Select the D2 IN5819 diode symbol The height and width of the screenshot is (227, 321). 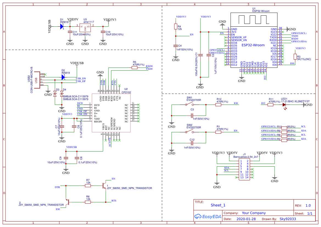(x=63, y=77)
